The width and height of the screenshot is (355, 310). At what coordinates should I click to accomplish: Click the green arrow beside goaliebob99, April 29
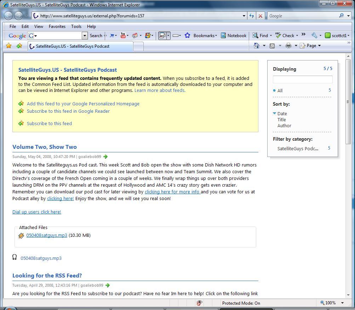108,285
